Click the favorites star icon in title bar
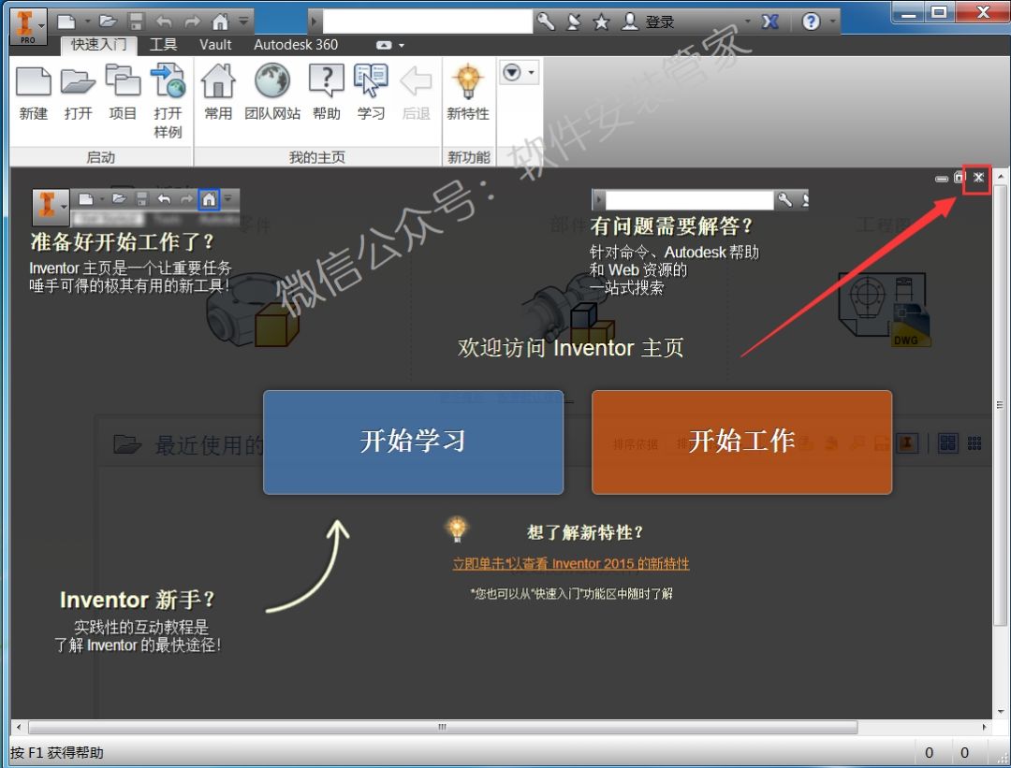 [x=601, y=22]
